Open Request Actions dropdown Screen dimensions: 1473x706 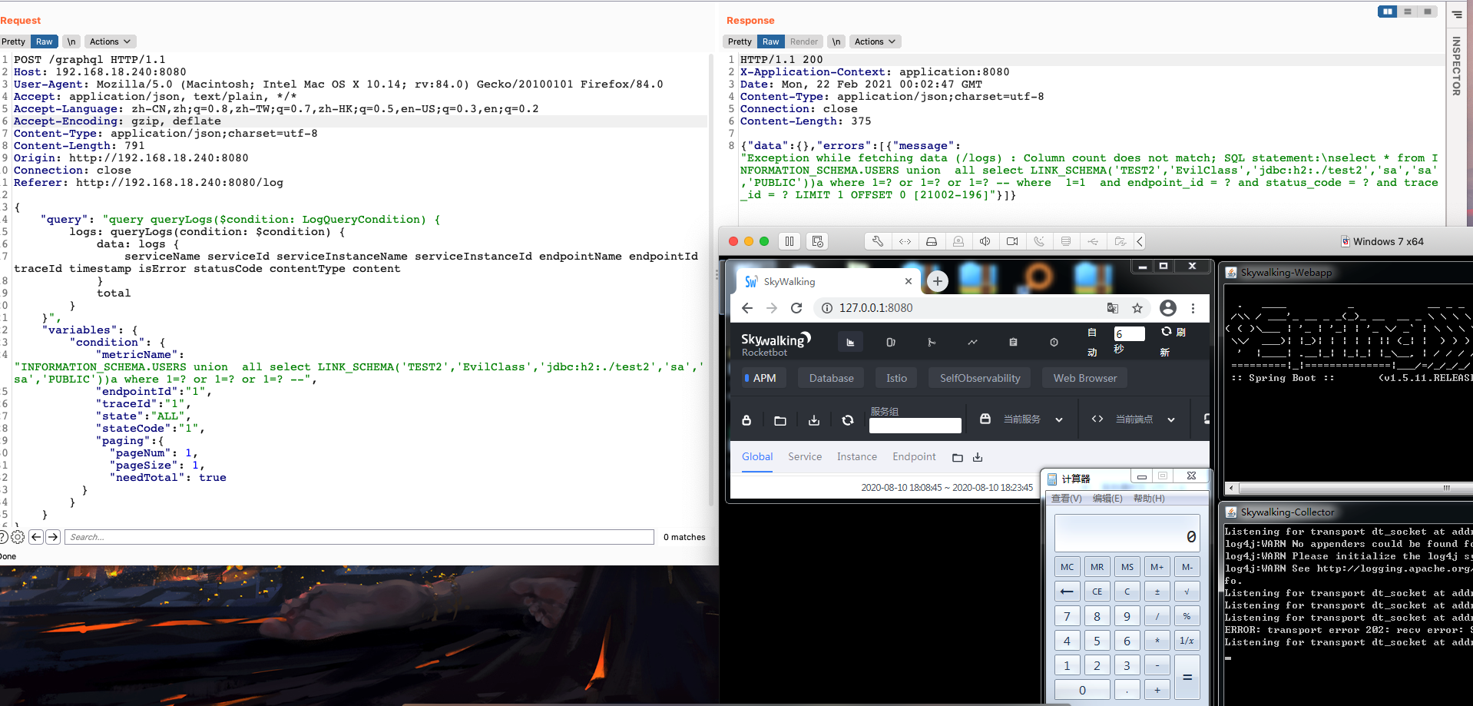[110, 41]
